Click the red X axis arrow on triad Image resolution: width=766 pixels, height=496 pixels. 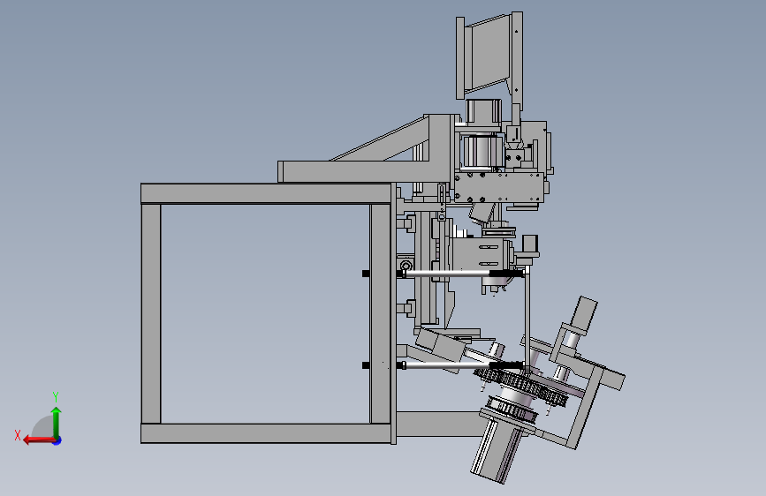pos(39,440)
